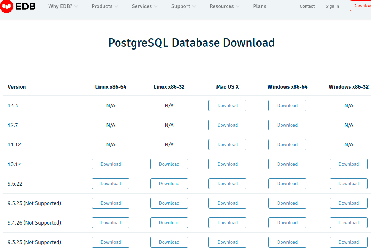This screenshot has height=249, width=371.
Task: Download 9.3.25 for Windows x86-32
Action: pyautogui.click(x=349, y=242)
